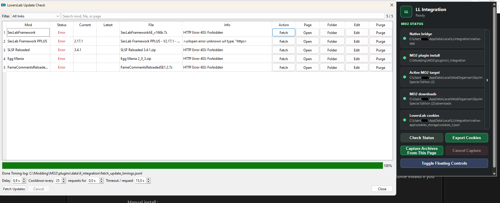Decrease the requests for seconds value

102,182
